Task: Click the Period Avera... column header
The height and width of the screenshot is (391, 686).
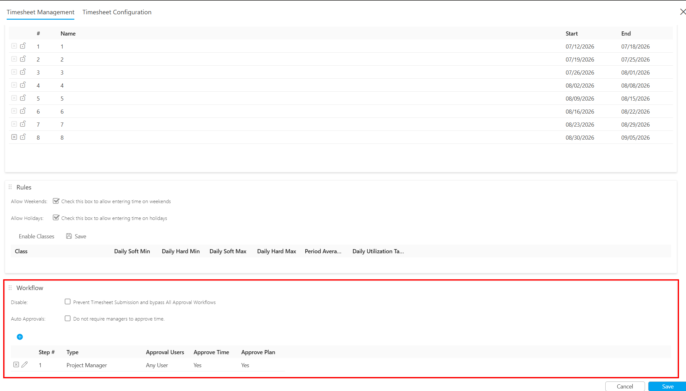Action: [323, 251]
